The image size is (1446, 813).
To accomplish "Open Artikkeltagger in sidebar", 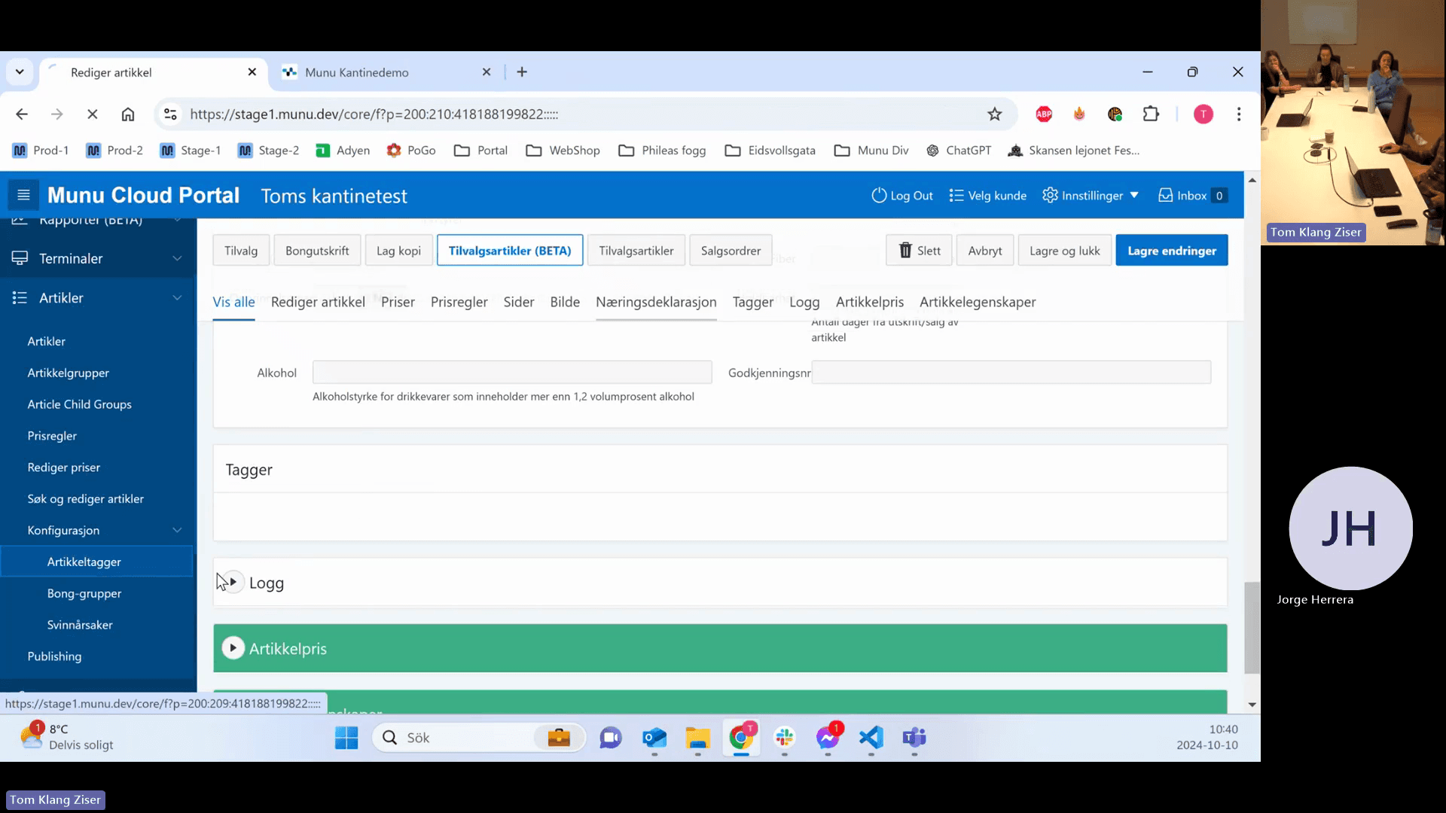I will point(96,562).
